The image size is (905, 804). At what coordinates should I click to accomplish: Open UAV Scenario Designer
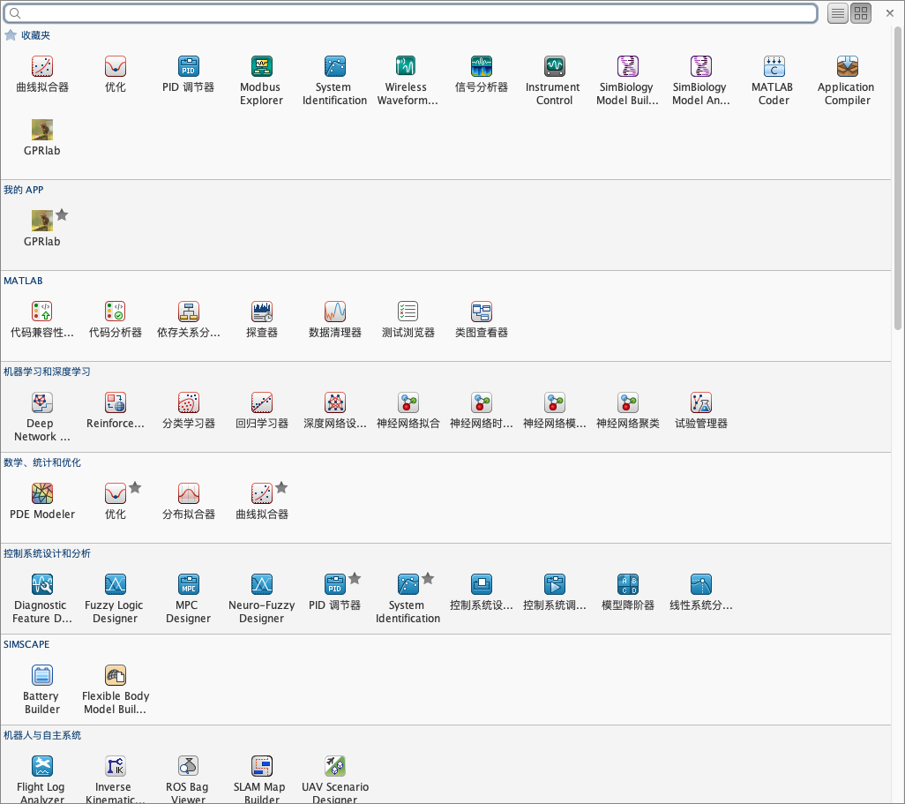click(x=335, y=778)
